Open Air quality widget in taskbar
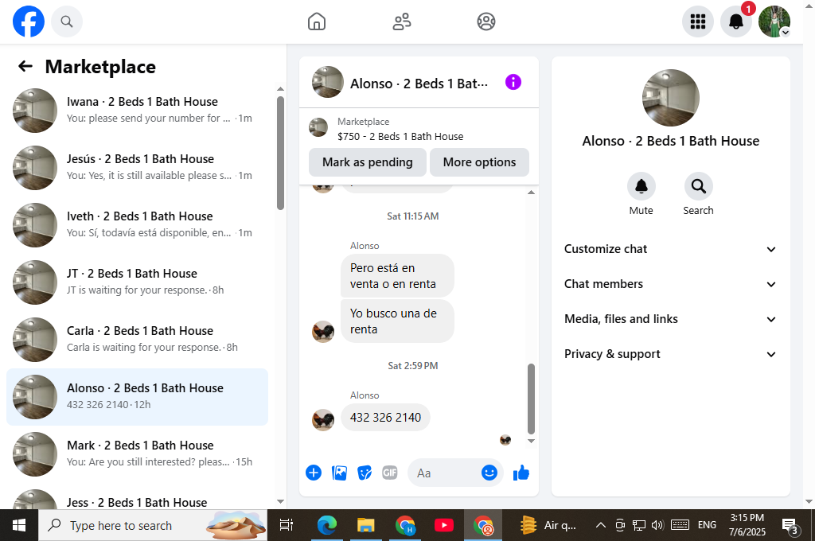The image size is (815, 541). point(549,525)
